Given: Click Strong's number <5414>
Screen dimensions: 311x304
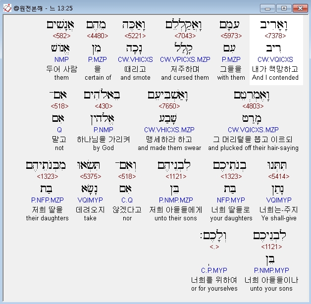Looking at the screenshot, I should point(279,176).
